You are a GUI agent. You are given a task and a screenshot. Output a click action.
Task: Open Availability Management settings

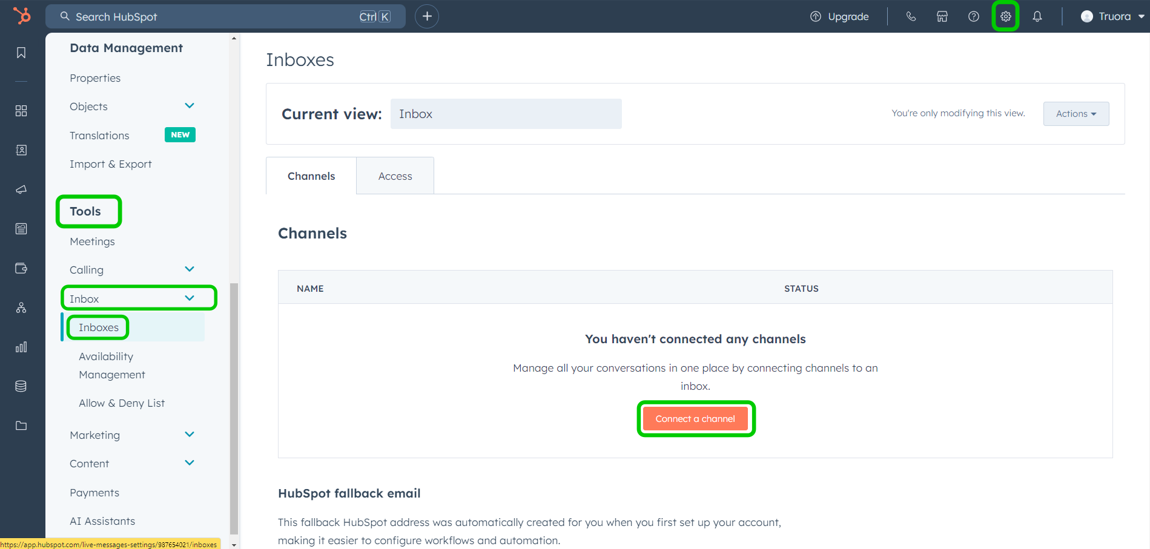pyautogui.click(x=112, y=366)
